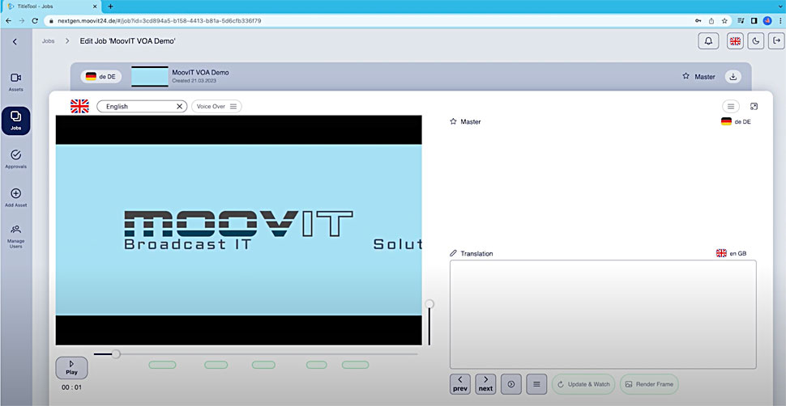The width and height of the screenshot is (786, 406).
Task: Click the Master star icon in editor panel
Action: [x=453, y=121]
